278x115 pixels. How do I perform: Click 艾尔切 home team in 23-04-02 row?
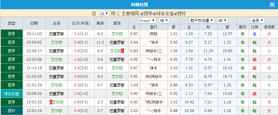pos(57,42)
